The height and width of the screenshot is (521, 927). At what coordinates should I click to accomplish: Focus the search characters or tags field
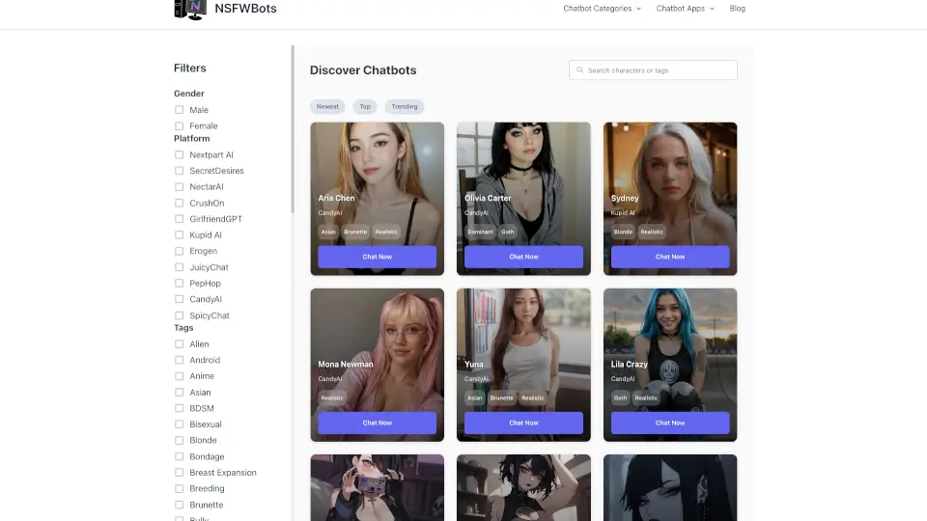click(653, 70)
